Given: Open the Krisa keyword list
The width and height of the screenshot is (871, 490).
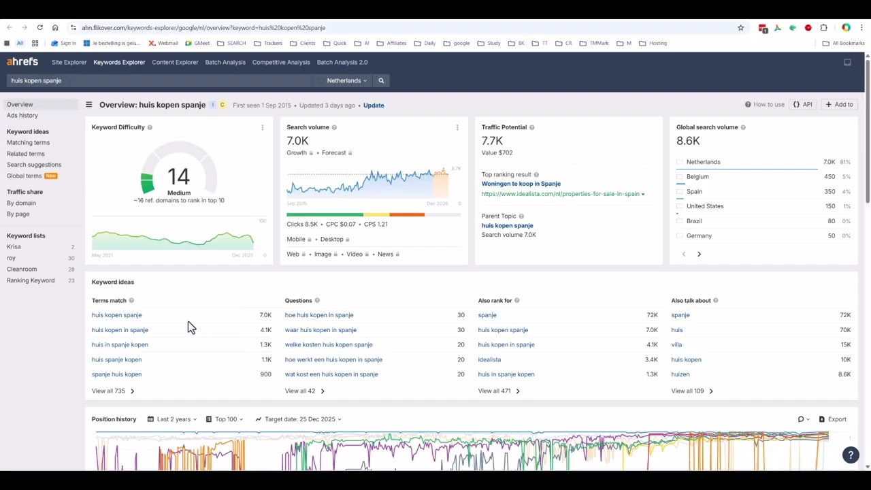Looking at the screenshot, I should pyautogui.click(x=14, y=247).
